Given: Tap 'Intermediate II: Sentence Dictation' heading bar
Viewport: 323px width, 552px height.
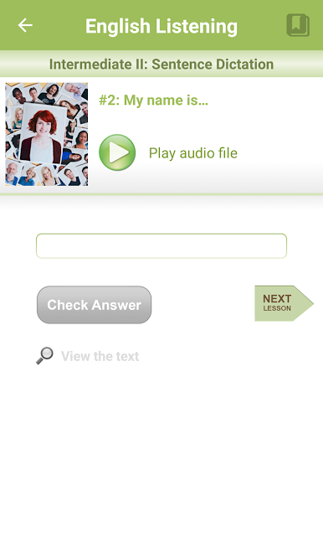Looking at the screenshot, I should [161, 64].
